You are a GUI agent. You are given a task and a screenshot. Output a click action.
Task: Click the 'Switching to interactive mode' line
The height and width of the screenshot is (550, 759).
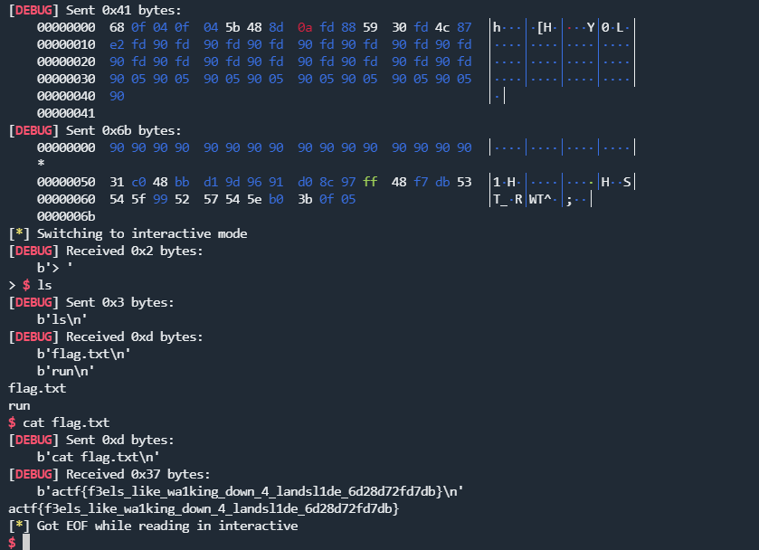coord(128,233)
